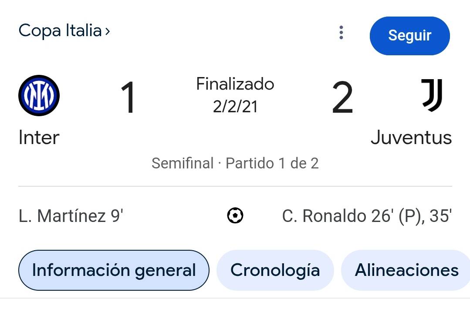Click L. Martínez 9' goal scorer

tap(71, 216)
